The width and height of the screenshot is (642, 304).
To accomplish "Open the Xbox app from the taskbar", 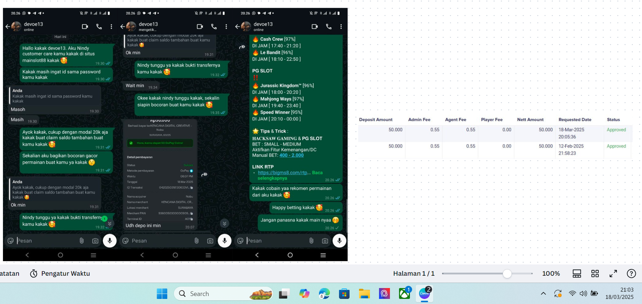I will tap(404, 293).
